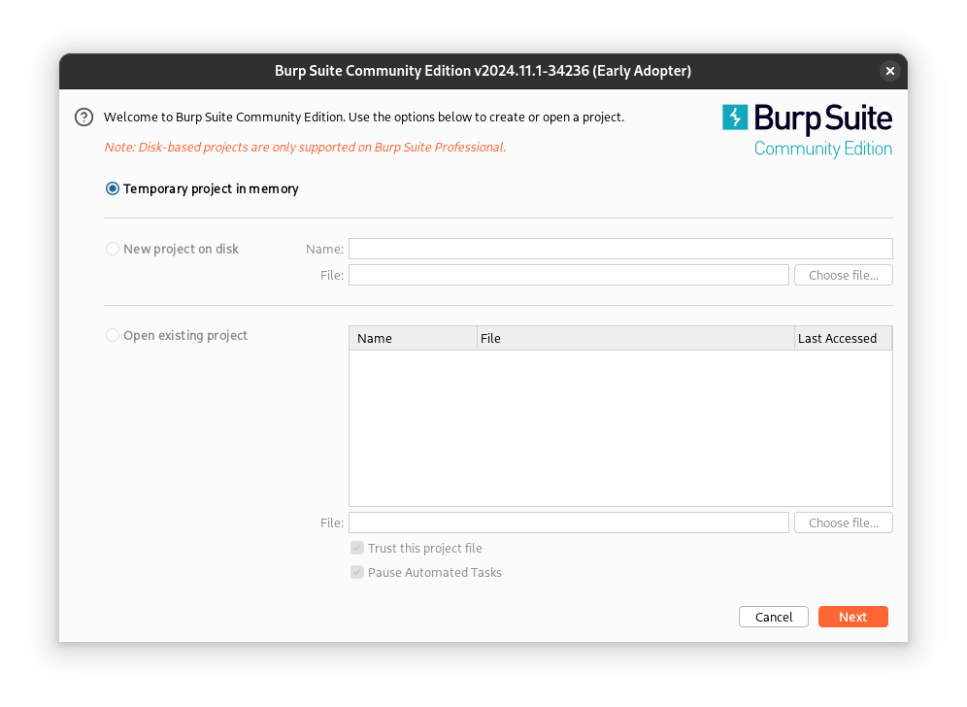Click the orange Next button

852,617
